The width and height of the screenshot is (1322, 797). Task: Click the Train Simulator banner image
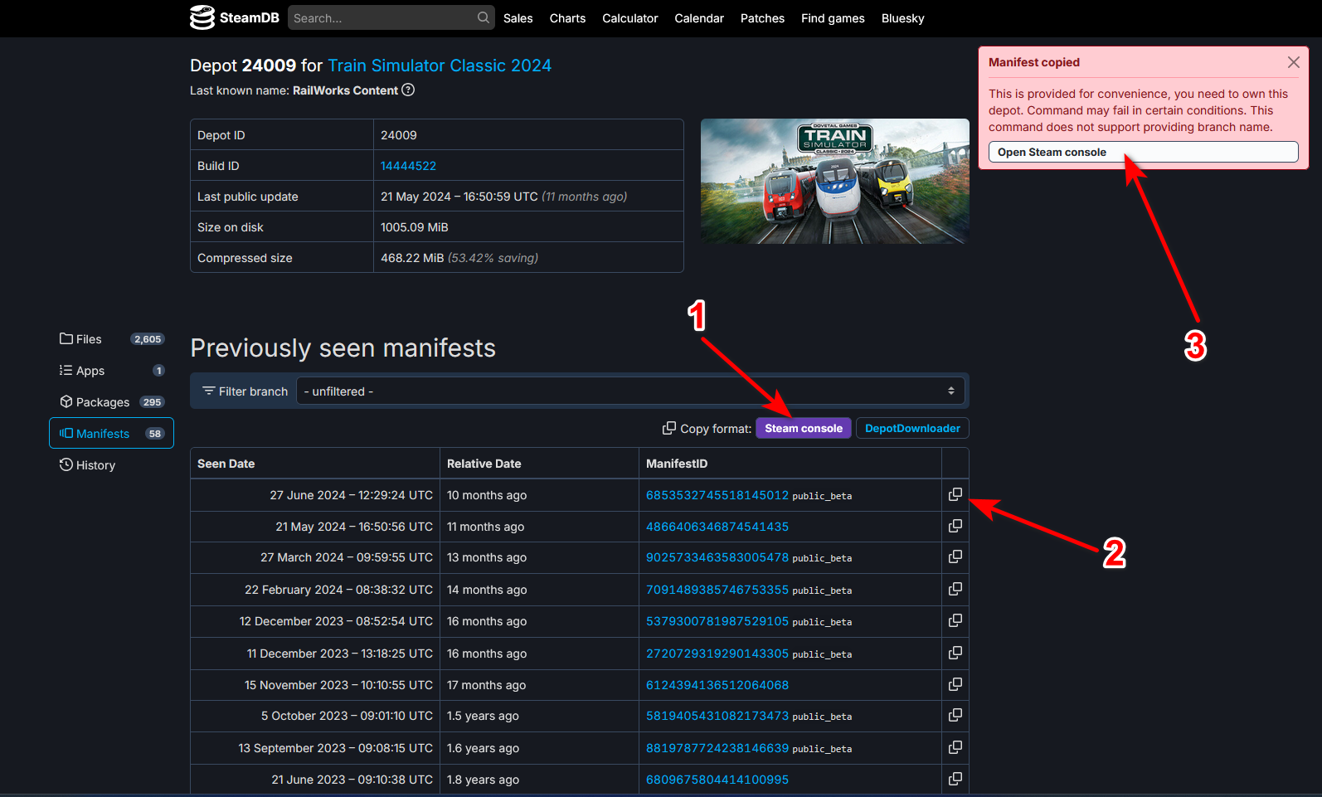[834, 181]
